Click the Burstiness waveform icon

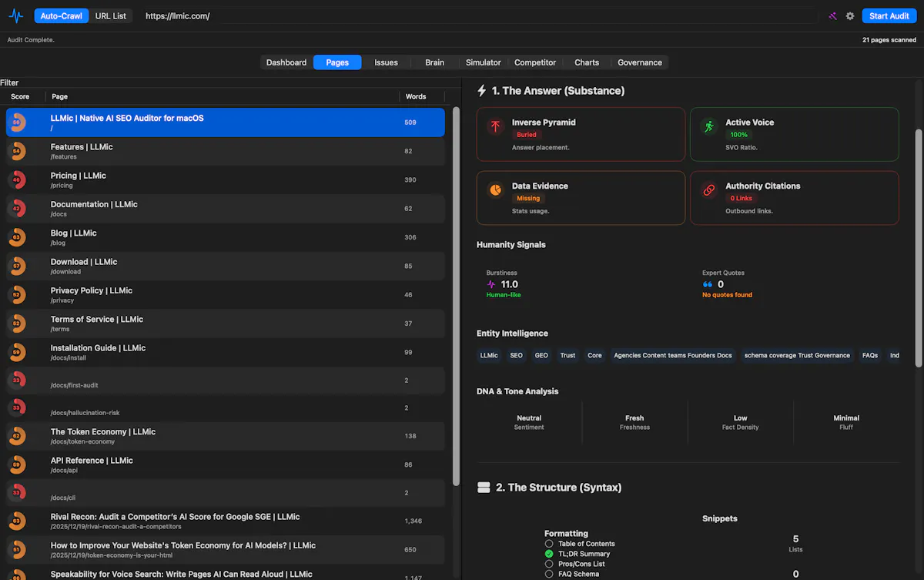pos(491,284)
